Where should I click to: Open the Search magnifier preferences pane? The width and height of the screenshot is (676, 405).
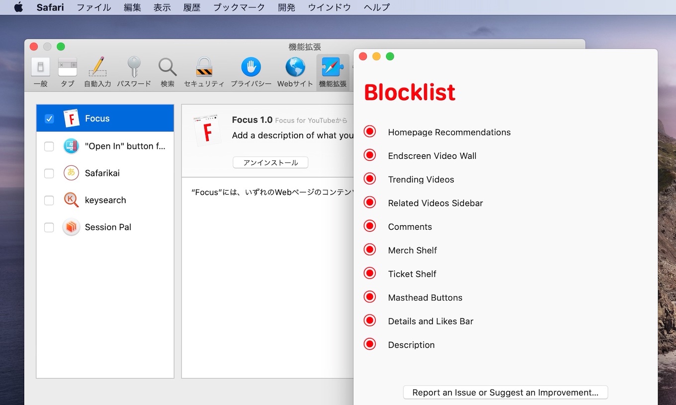tap(168, 67)
